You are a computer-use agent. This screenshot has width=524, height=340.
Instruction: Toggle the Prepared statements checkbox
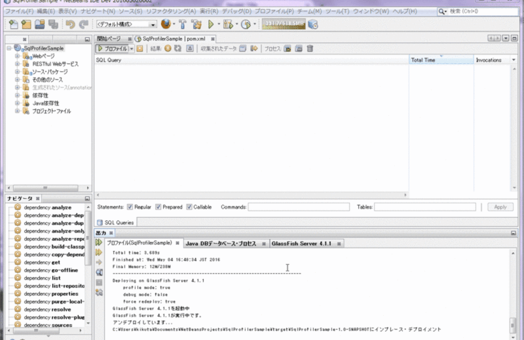[158, 207]
